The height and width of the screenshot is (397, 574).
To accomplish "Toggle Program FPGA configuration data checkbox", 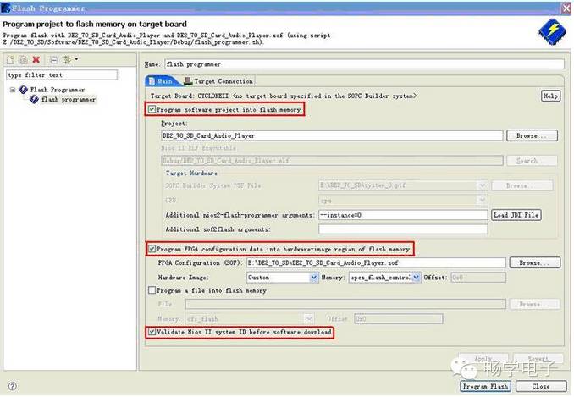I will pos(152,249).
